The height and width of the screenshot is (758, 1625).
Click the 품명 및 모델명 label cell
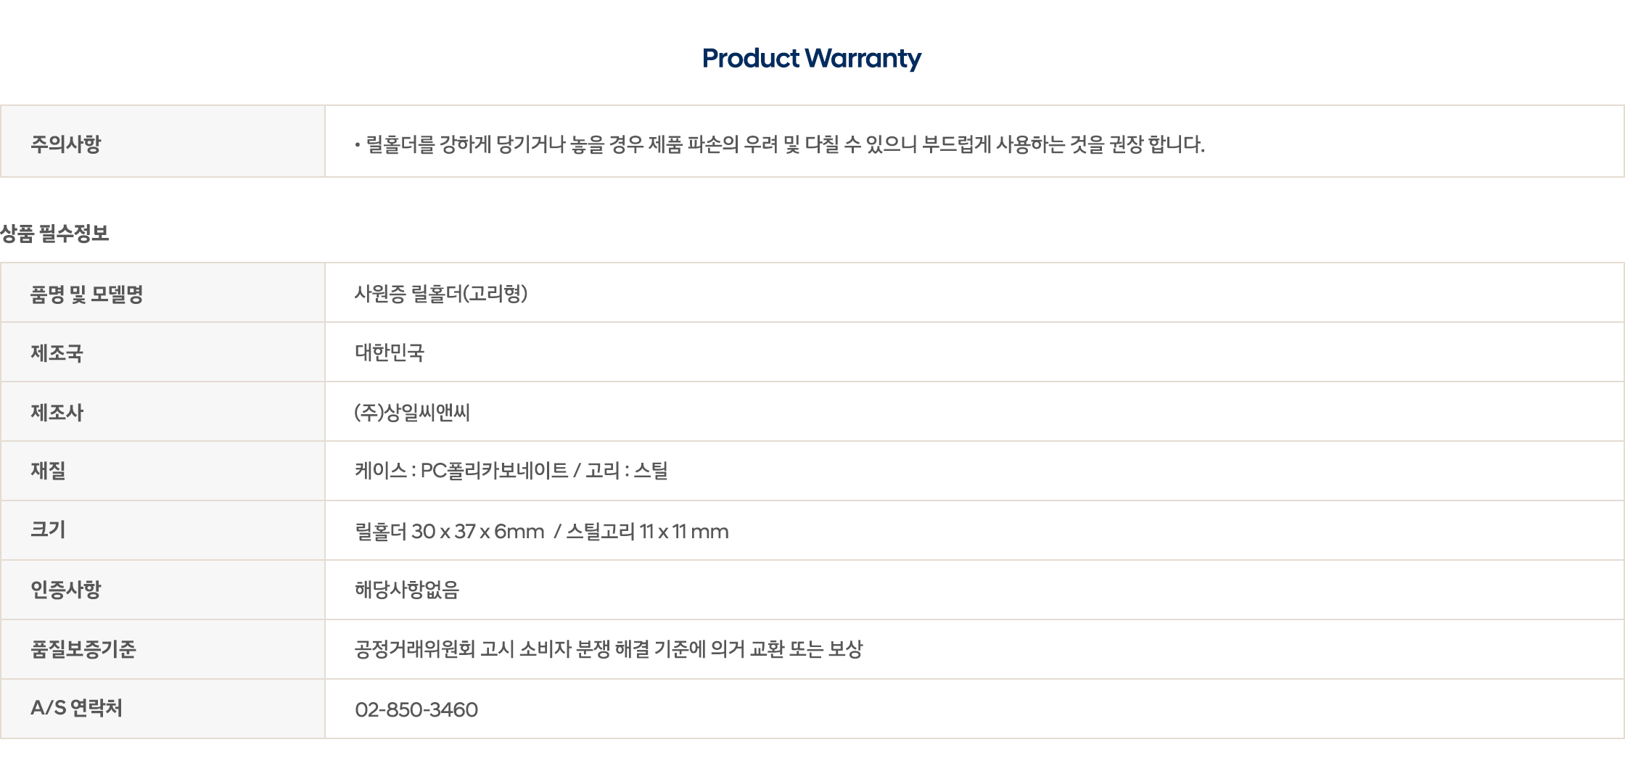87,294
